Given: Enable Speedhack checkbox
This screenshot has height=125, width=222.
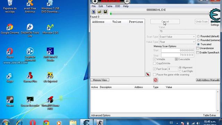Looking at the screenshot, I should coord(198,52).
